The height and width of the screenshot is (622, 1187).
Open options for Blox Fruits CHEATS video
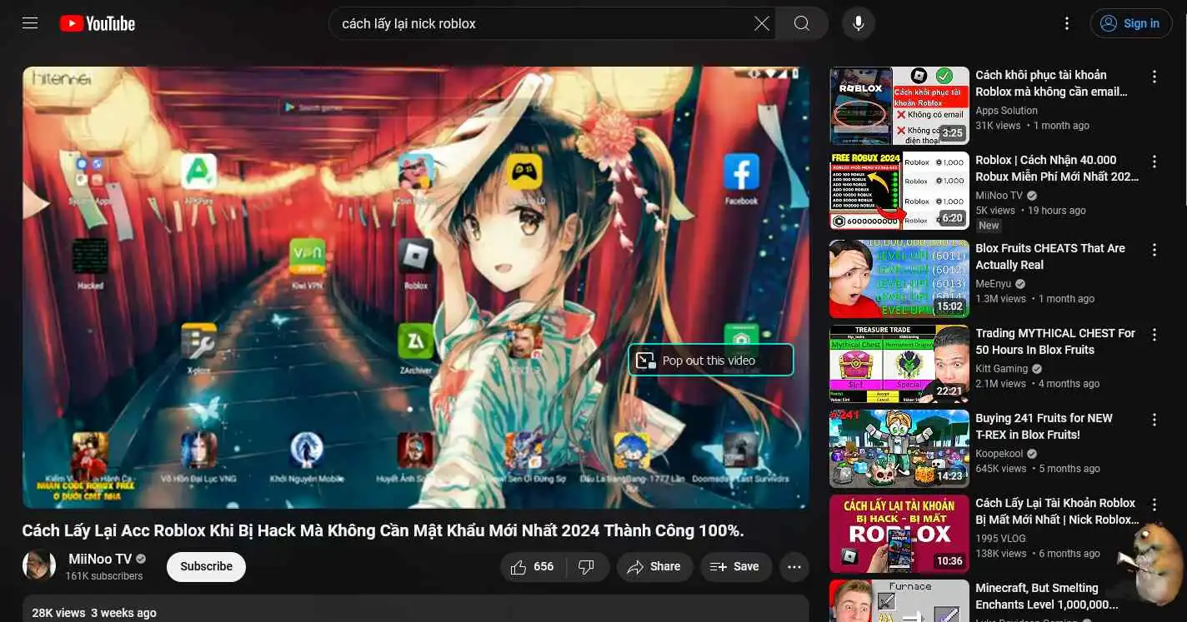tap(1154, 250)
